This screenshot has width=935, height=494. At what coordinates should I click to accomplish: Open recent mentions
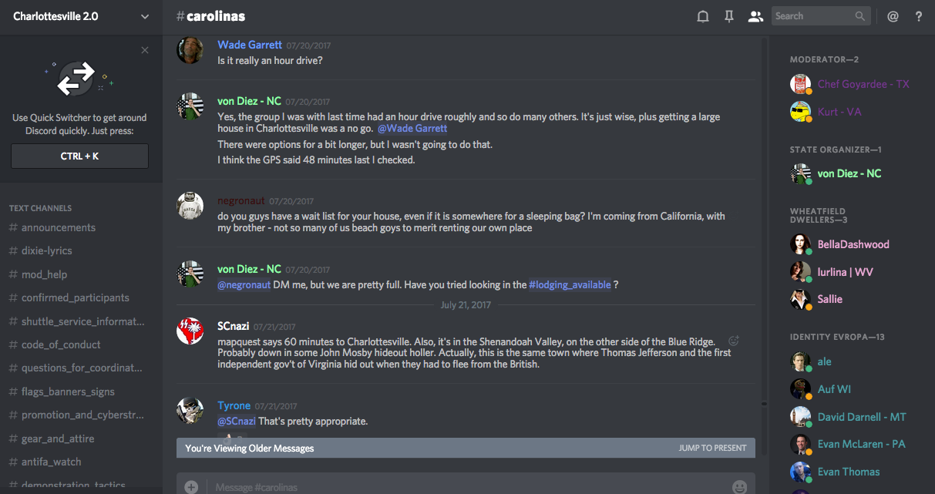pyautogui.click(x=893, y=16)
